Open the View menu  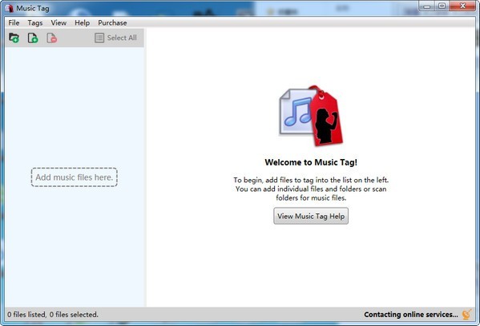(58, 23)
